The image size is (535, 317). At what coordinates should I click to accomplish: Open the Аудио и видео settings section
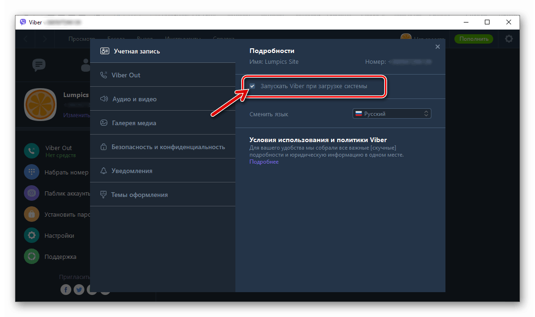pos(163,99)
